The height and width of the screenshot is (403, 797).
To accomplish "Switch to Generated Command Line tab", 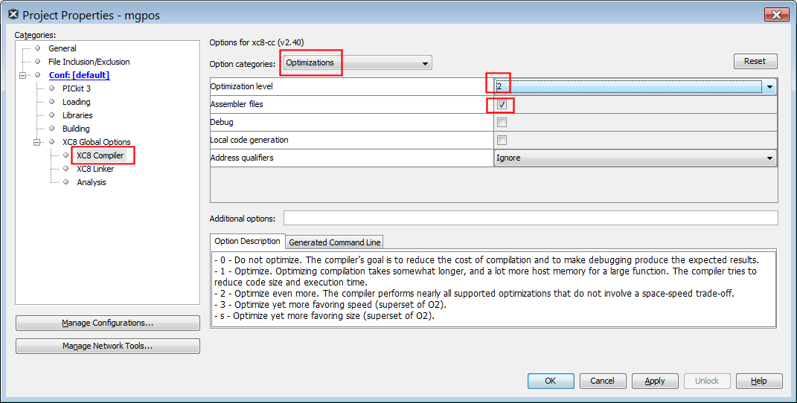I will click(334, 242).
